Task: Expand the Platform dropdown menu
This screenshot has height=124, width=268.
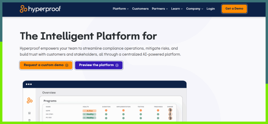Action: pos(121,9)
